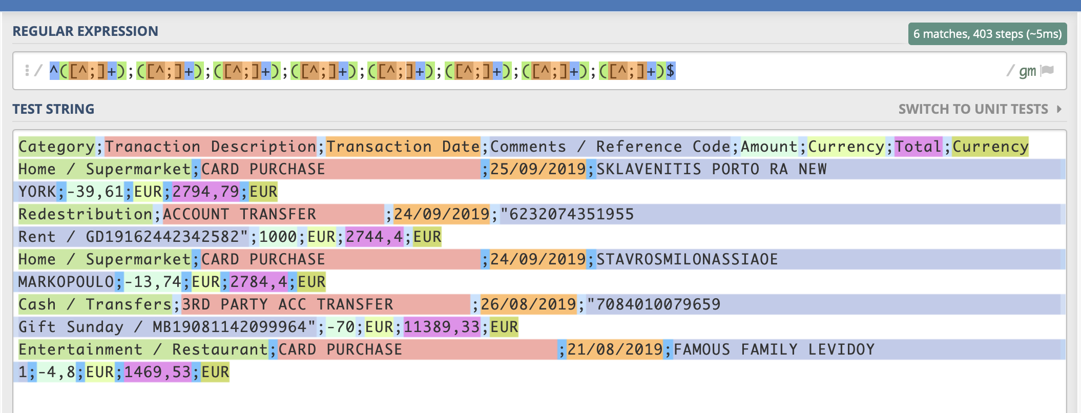Click the amount -4,8
This screenshot has width=1081, height=413.
(x=57, y=373)
